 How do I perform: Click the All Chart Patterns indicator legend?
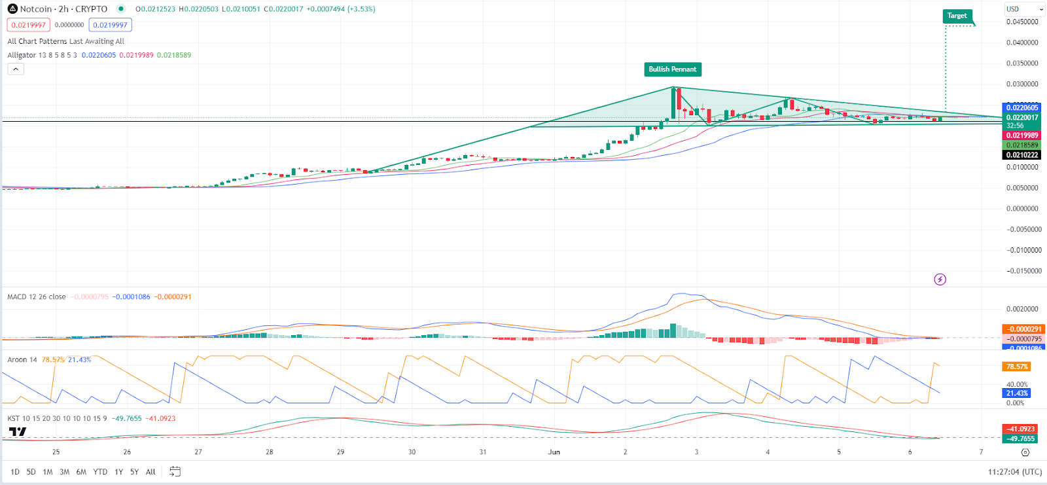65,41
